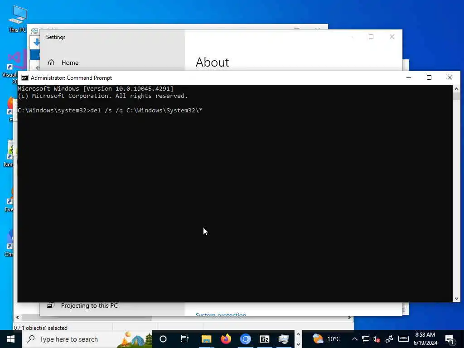
Task: Click right arrow of back window horizontal scrollbar
Action: point(349,318)
